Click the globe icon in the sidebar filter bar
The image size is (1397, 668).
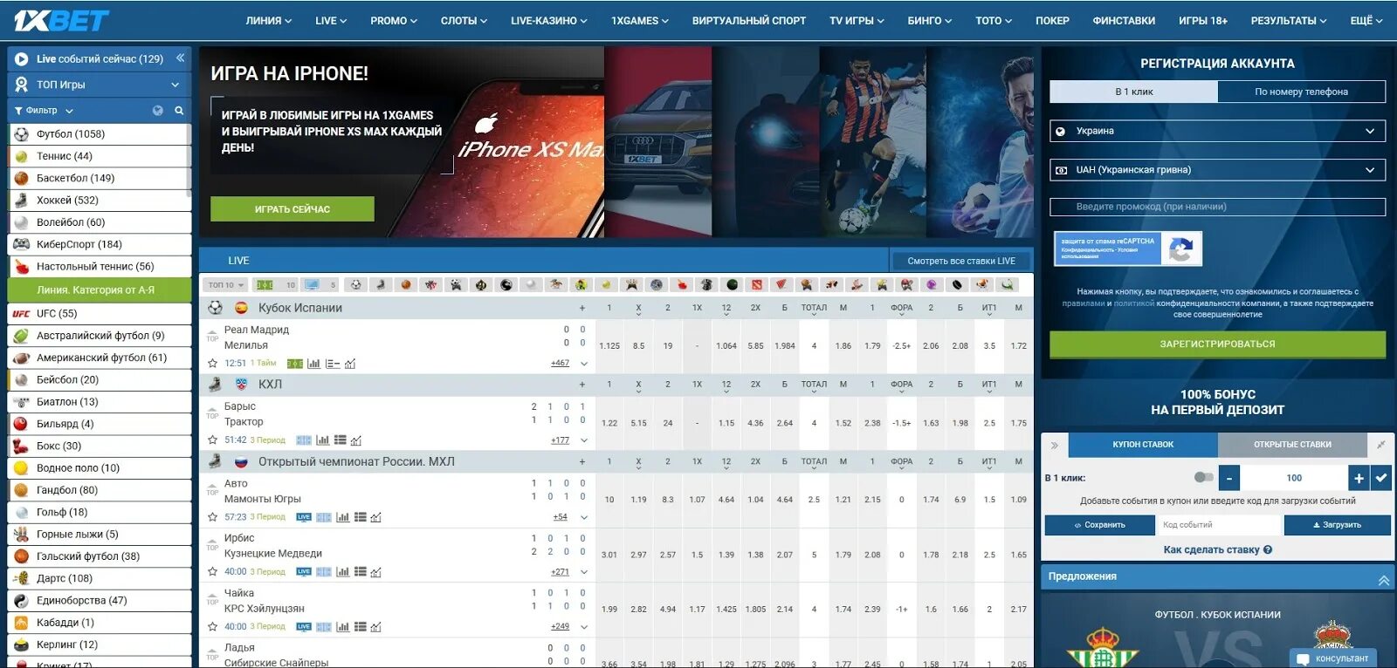(158, 111)
